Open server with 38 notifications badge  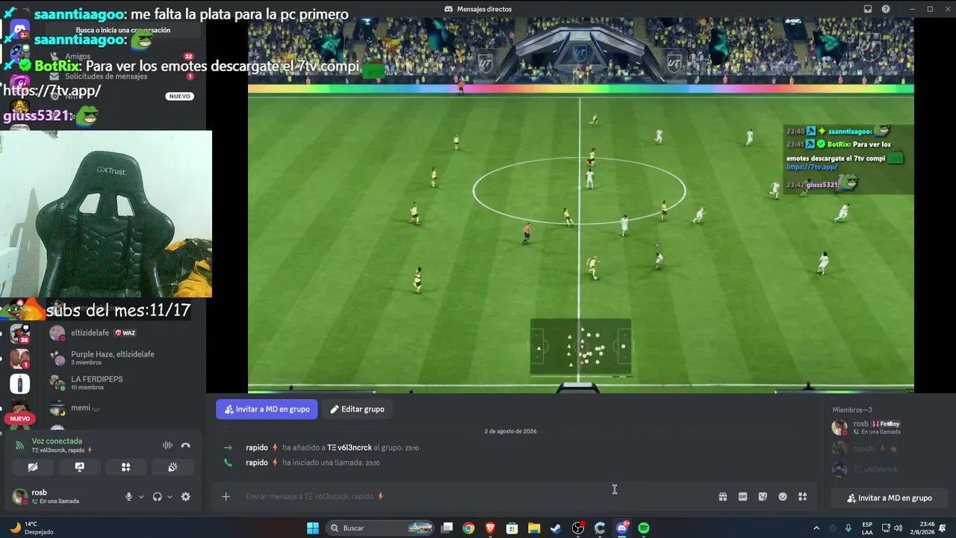coord(19,333)
